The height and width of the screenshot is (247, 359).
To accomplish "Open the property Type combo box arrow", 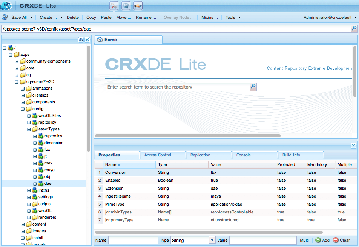I will (212, 240).
